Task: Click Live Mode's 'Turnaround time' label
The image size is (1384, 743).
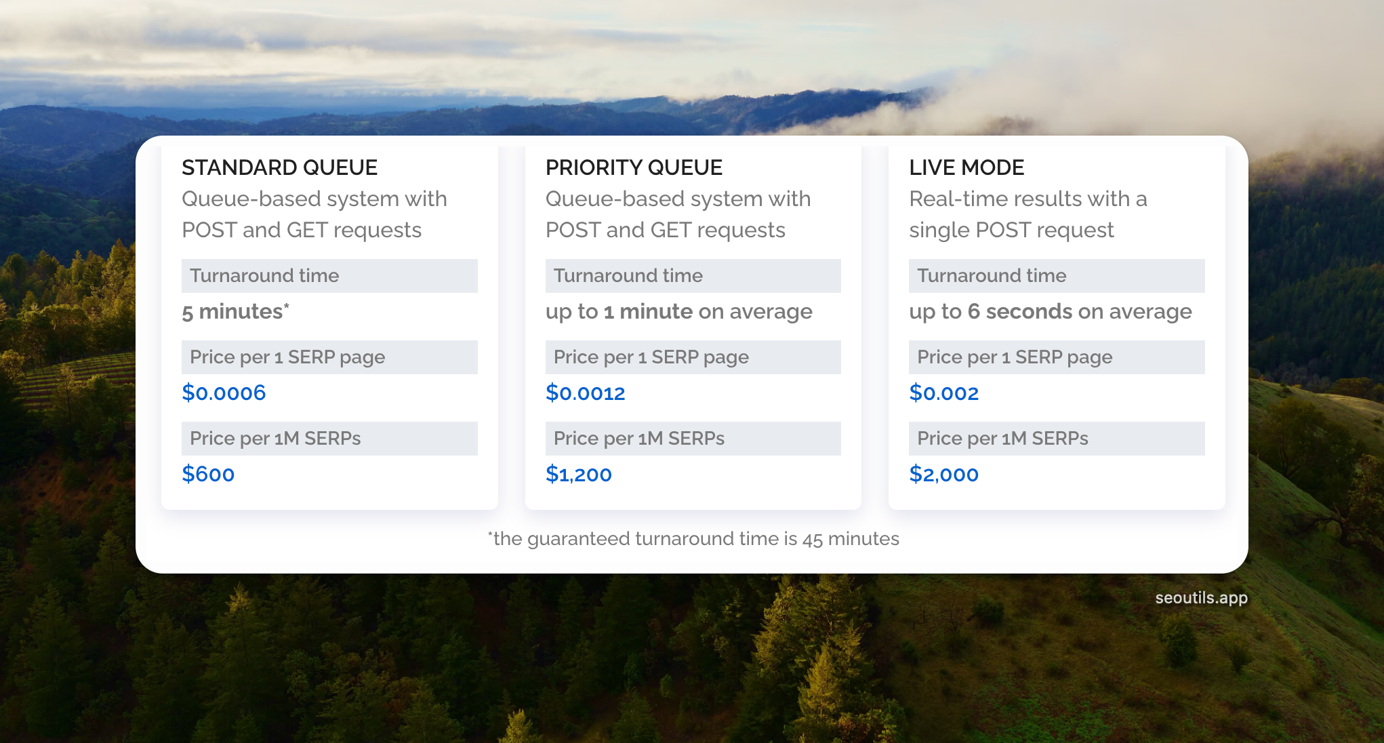Action: 992,276
